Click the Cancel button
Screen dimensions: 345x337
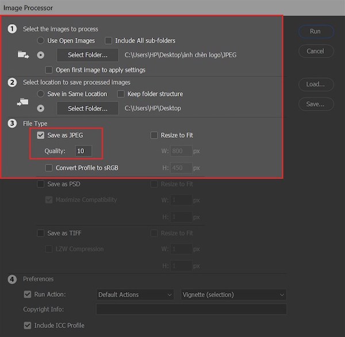315,51
